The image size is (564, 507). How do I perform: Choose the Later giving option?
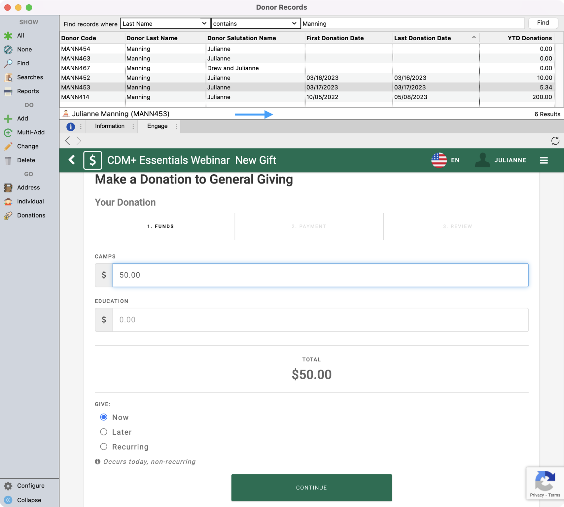104,432
